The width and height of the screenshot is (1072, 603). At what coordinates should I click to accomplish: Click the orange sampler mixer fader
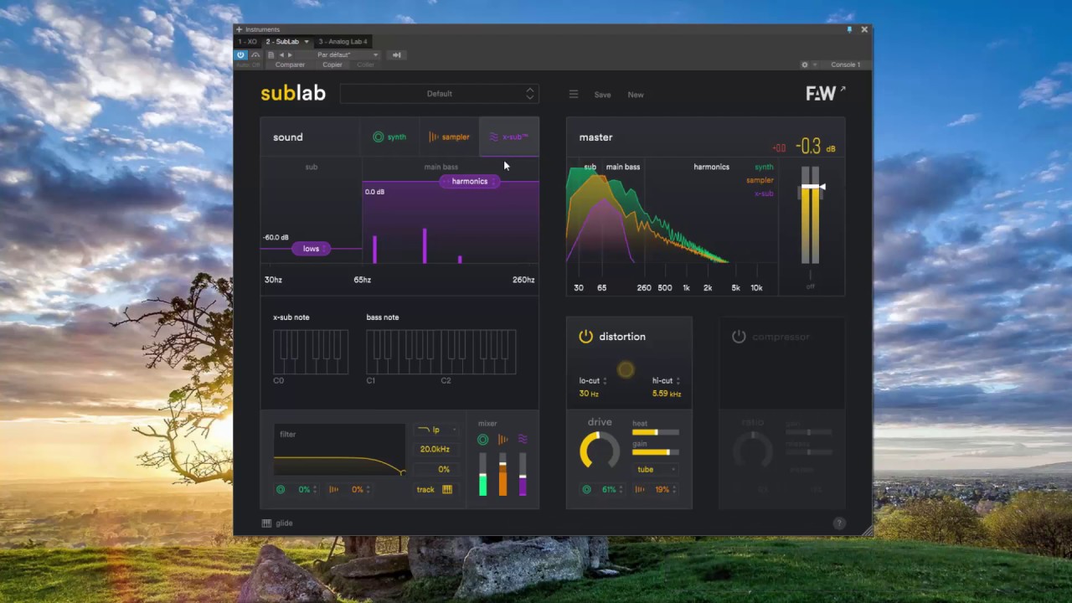click(502, 474)
